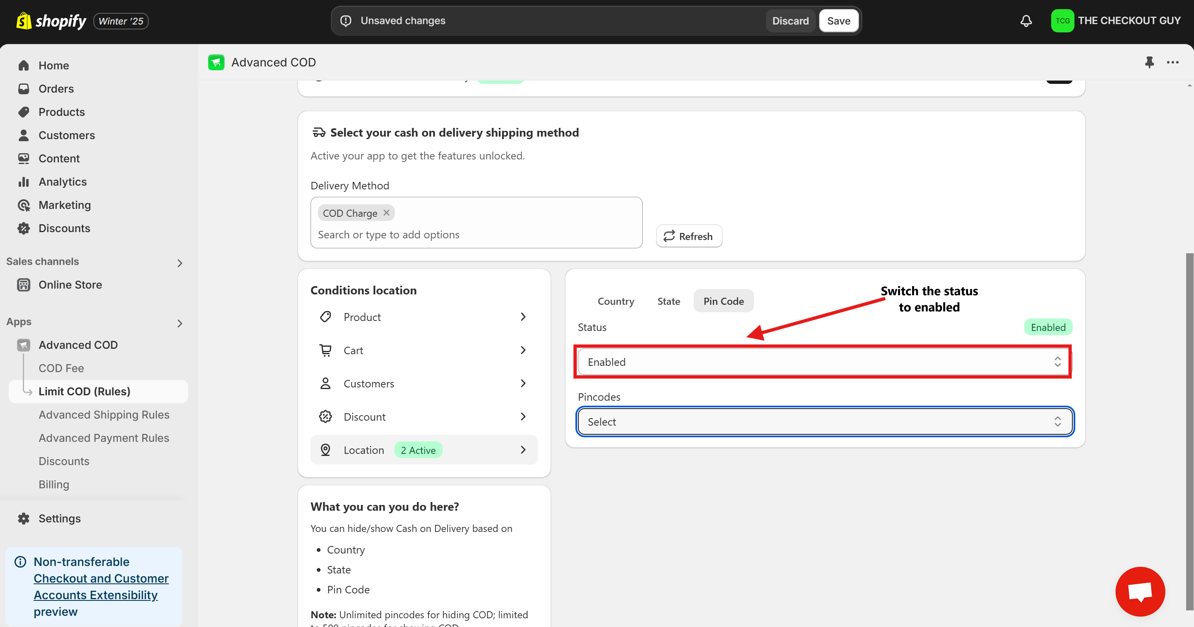Click the Advanced COD app icon in sidebar
The image size is (1194, 627).
(24, 345)
